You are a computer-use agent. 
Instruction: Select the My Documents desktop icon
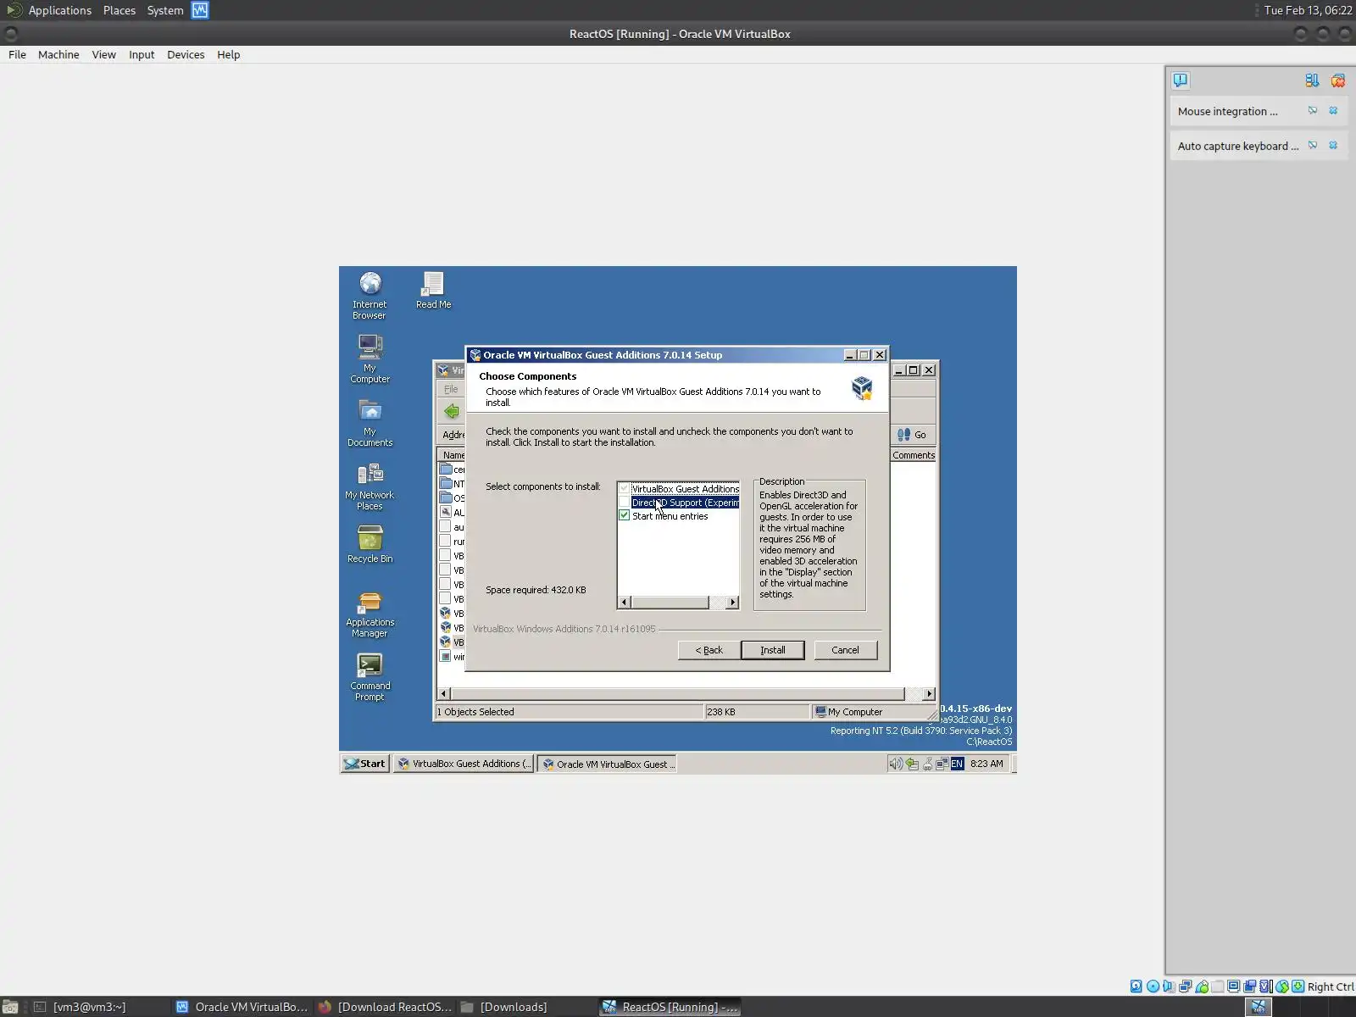tap(370, 422)
